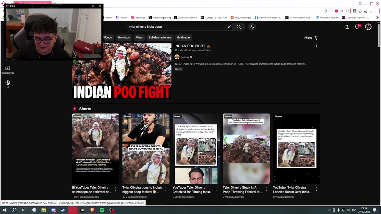
Task: Click the YouTube search magnifier button
Action: pos(239,27)
